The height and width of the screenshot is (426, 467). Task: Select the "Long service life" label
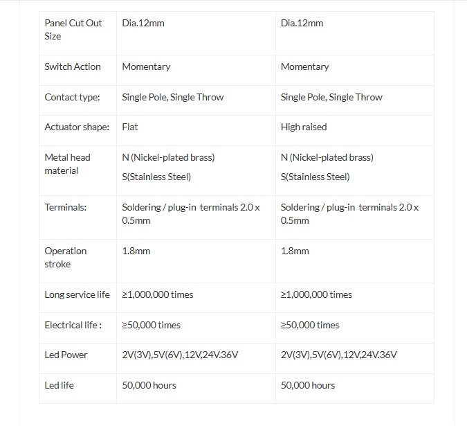pyautogui.click(x=77, y=295)
